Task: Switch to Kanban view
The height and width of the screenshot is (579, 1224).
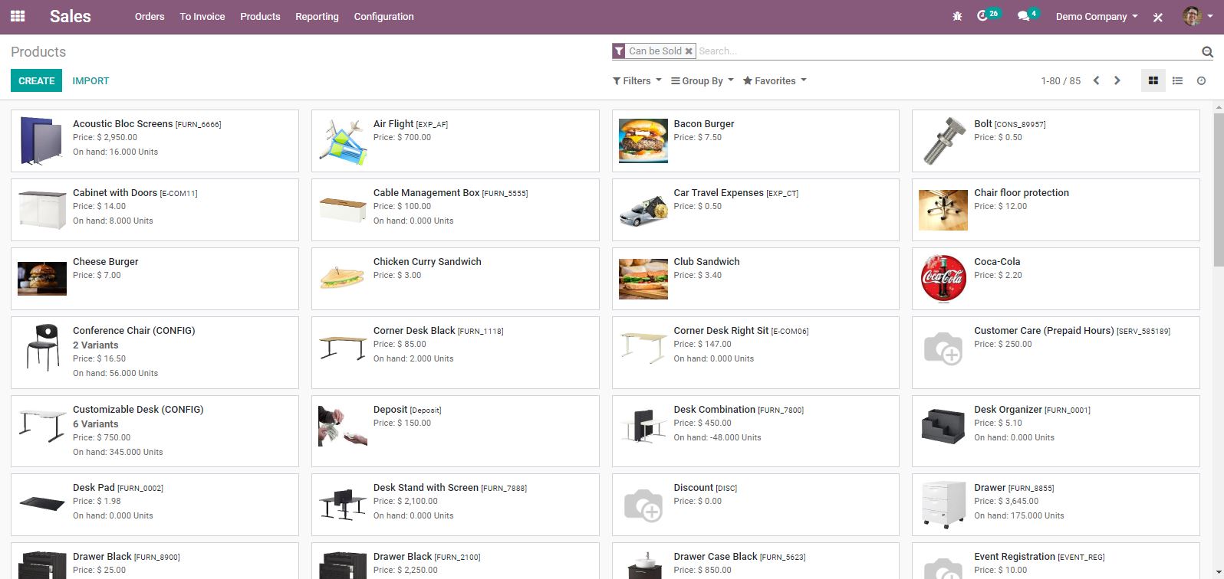Action: click(1153, 80)
